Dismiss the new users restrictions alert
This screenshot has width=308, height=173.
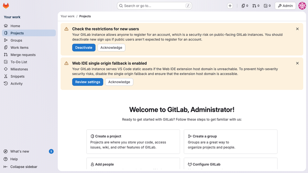tap(297, 29)
